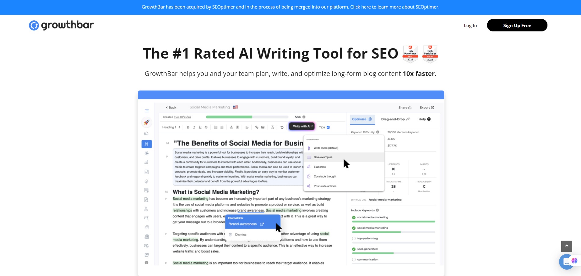Toggle the Tips checkbox

coord(328,127)
